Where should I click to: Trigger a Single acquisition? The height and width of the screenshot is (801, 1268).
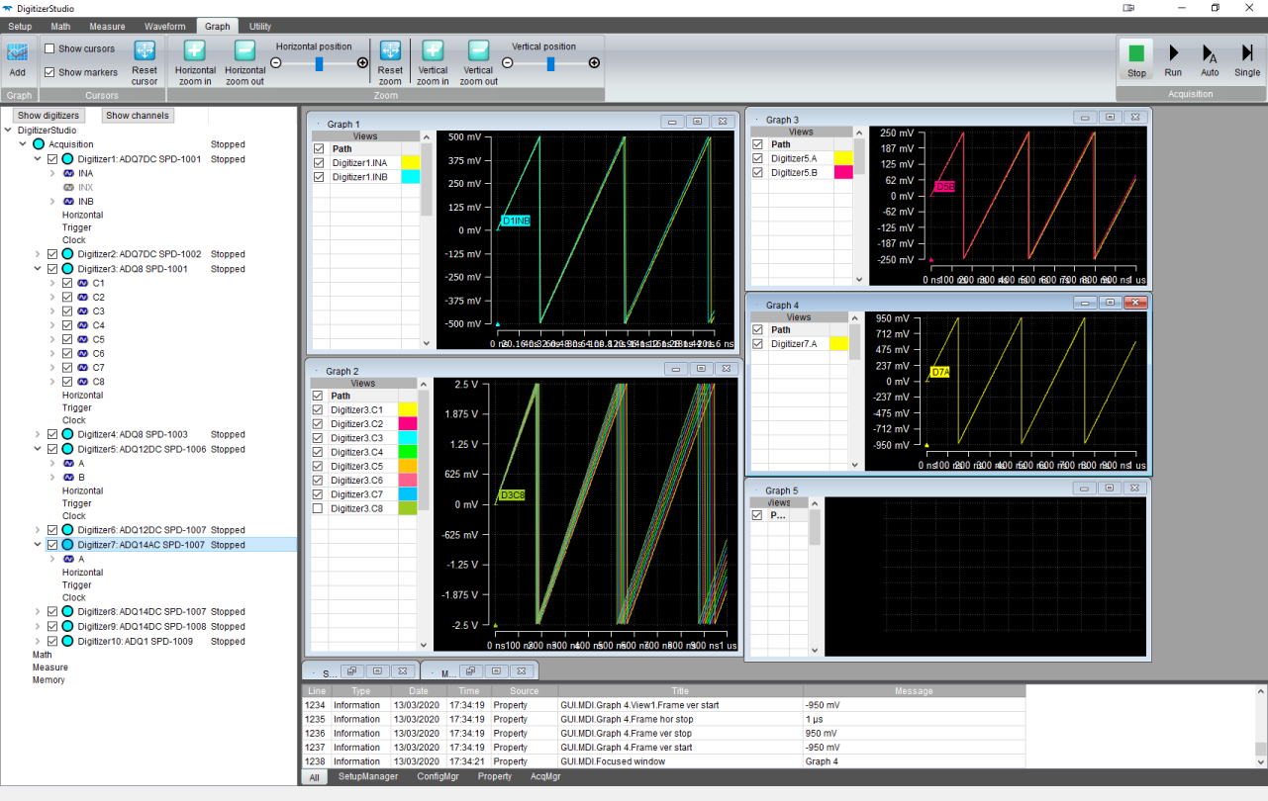(1247, 54)
